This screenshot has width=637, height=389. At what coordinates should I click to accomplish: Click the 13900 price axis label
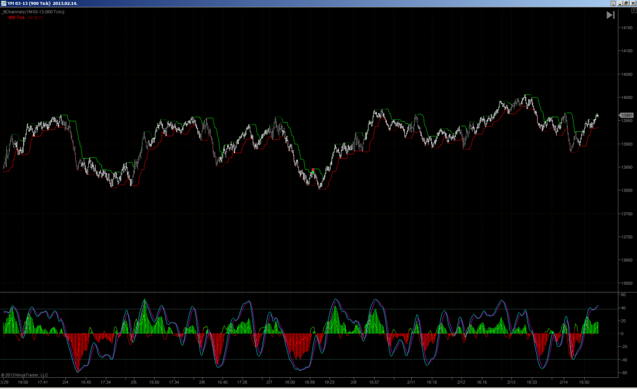pos(627,144)
